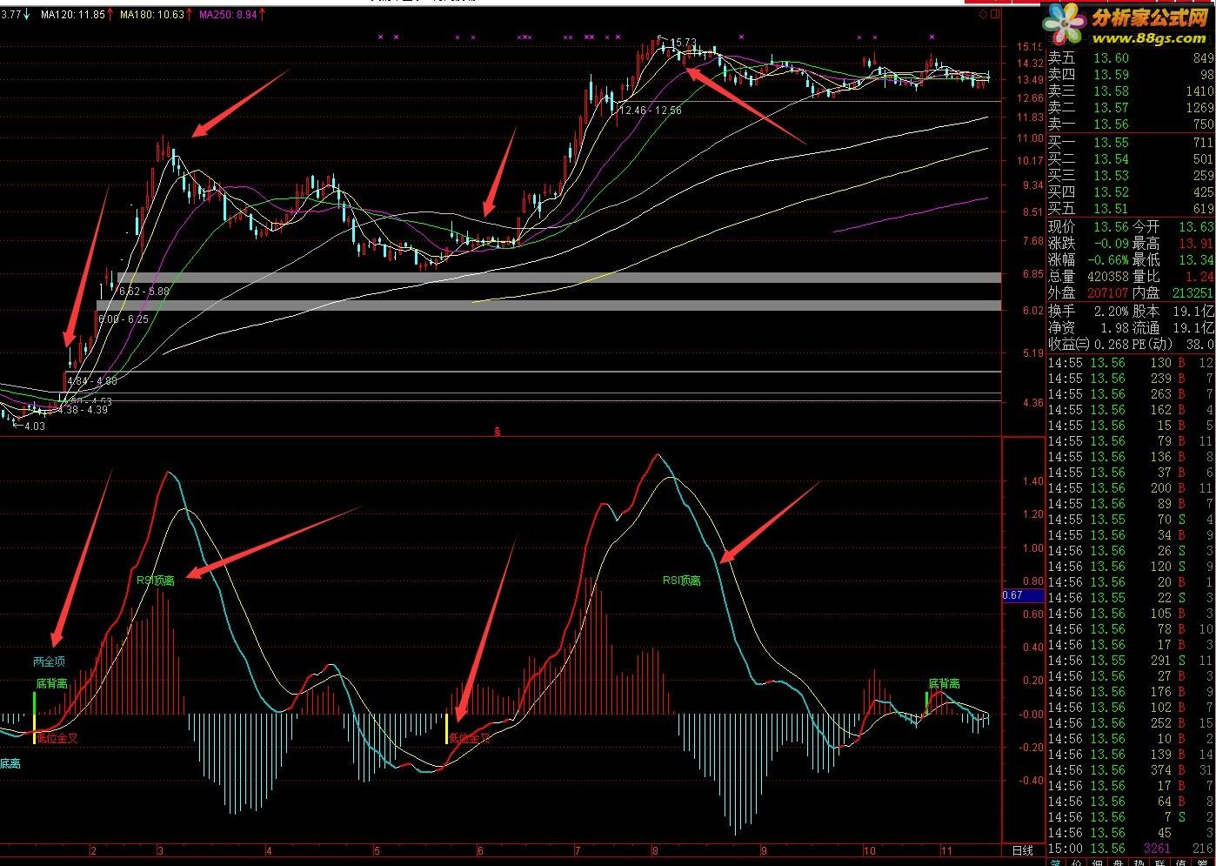This screenshot has height=866, width=1216.
Task: Click the 1.40 indicator axis label
Action: [x=1032, y=481]
